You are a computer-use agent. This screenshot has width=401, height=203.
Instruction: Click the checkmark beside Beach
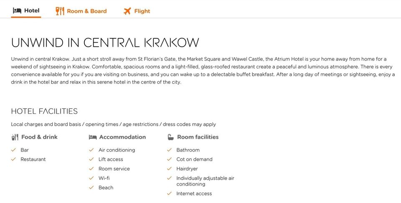[91, 188]
